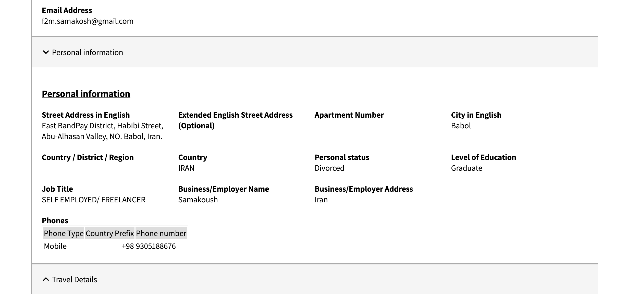Click the Graduate education level value
The width and height of the screenshot is (639, 294).
point(466,168)
